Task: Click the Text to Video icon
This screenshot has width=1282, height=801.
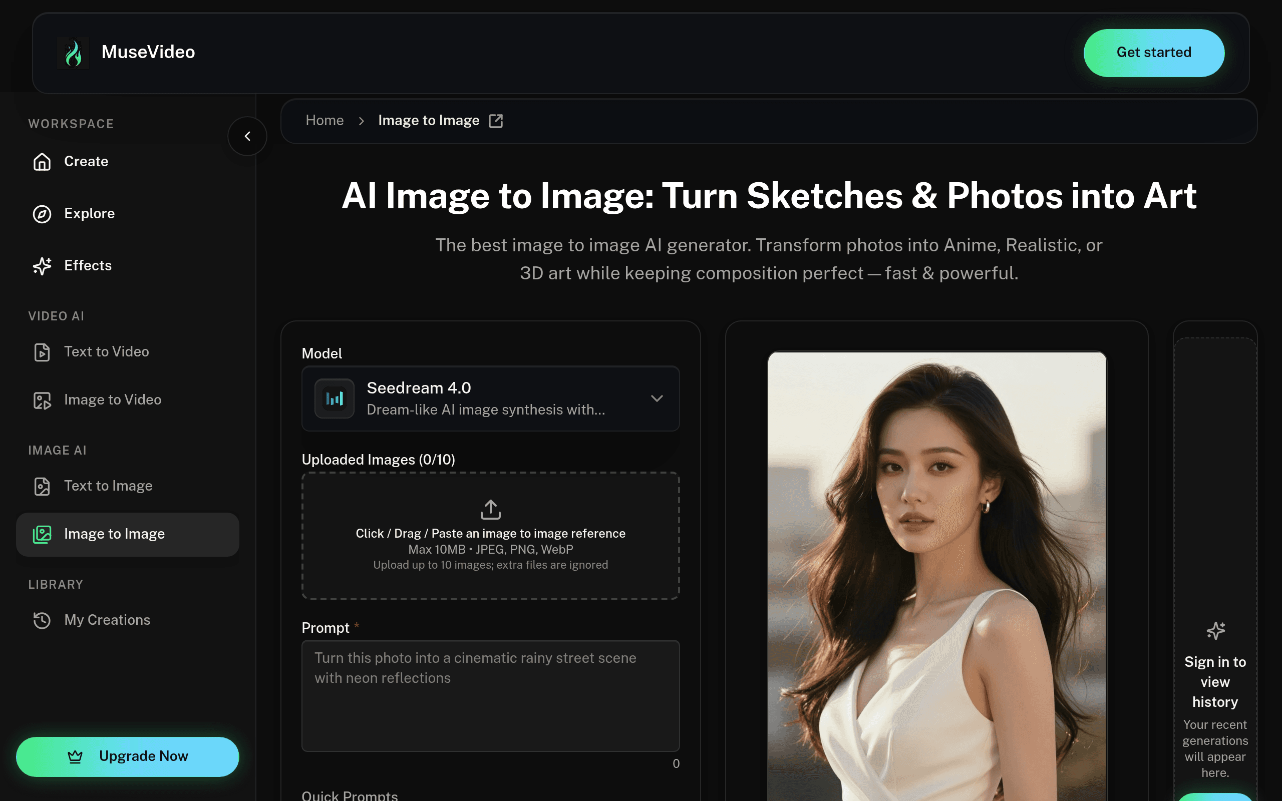Action: click(42, 352)
